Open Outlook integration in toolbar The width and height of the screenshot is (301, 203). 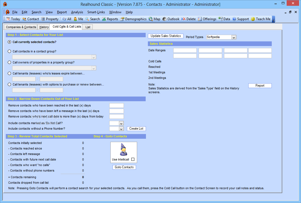[x=171, y=19]
